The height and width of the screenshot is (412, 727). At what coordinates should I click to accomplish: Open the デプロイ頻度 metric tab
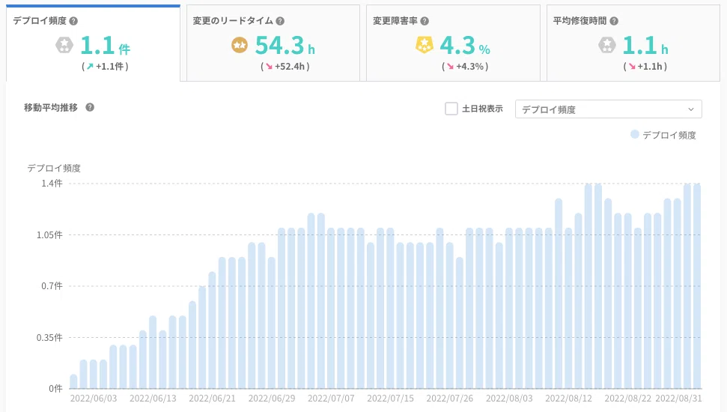pos(93,43)
